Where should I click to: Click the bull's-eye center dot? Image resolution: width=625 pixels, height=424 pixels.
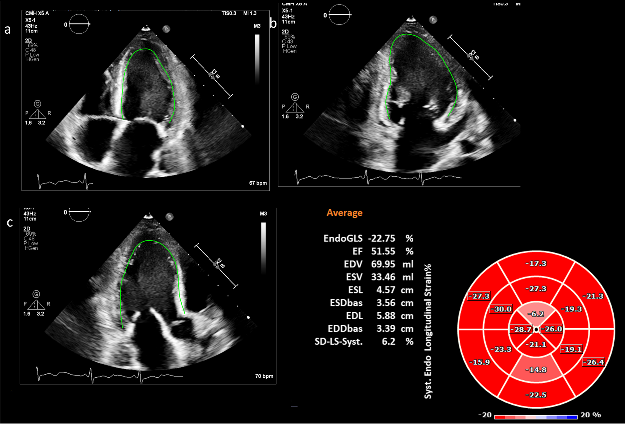[x=536, y=330]
